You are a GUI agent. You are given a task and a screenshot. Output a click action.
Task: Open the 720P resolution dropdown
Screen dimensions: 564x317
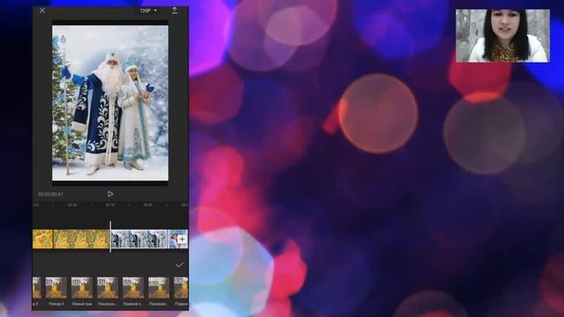point(148,11)
